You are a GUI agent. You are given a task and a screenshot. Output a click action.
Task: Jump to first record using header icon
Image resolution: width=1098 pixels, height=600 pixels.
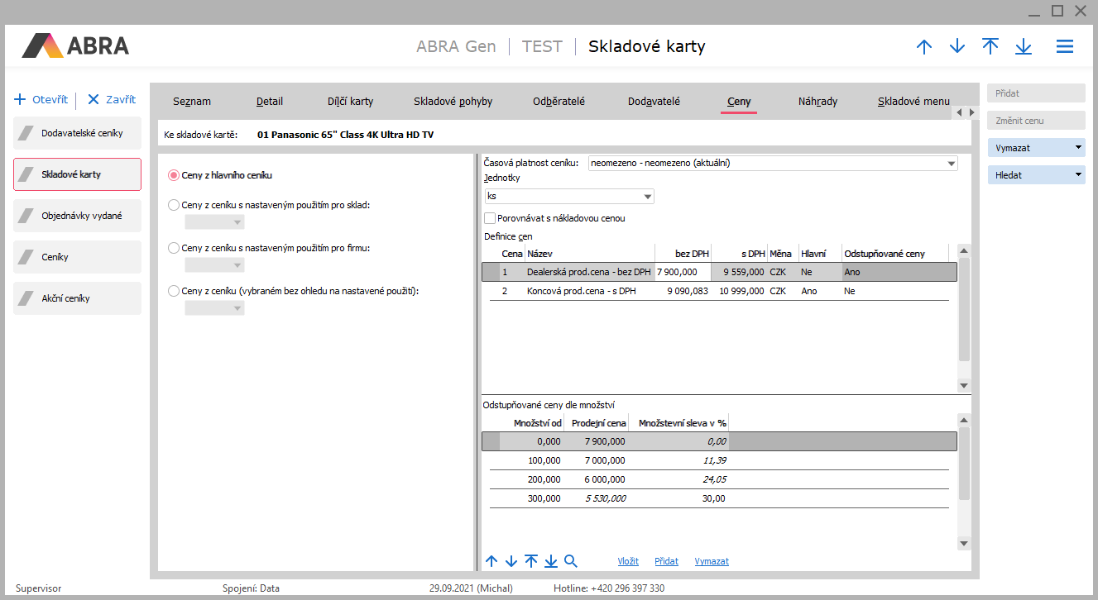pos(990,47)
